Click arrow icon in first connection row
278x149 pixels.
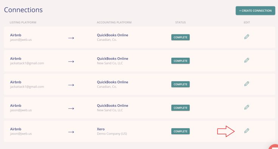pos(71,38)
